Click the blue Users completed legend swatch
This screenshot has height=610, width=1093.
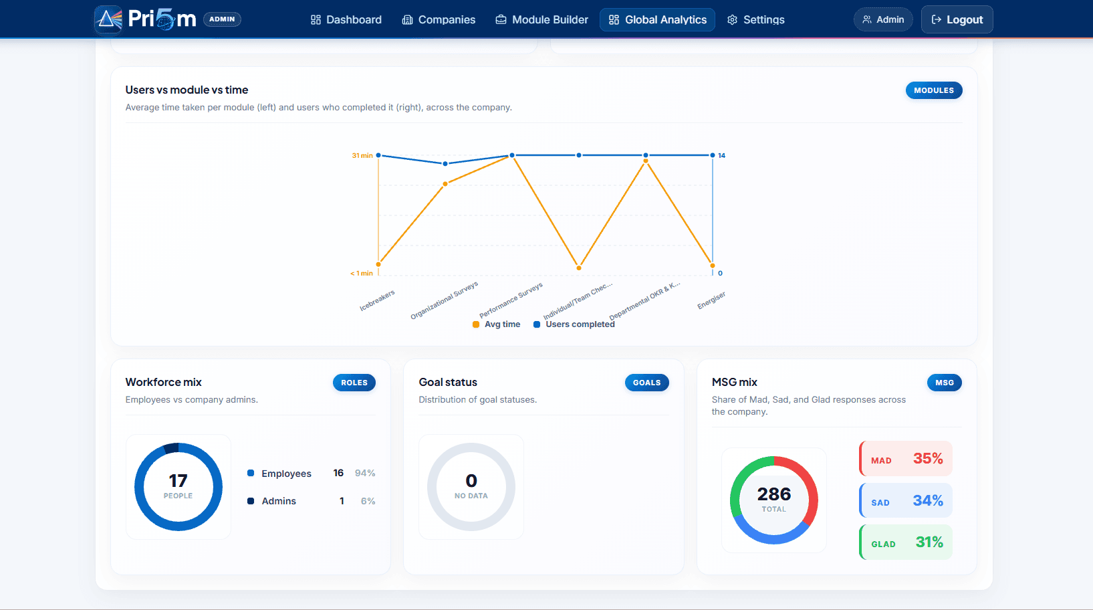[x=537, y=324]
